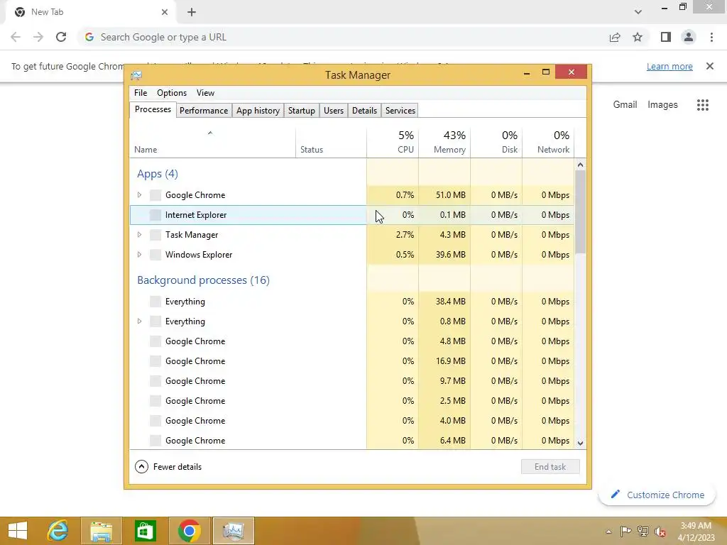Bookmark this tab with star icon
Screen dimensions: 727x545
pos(638,37)
